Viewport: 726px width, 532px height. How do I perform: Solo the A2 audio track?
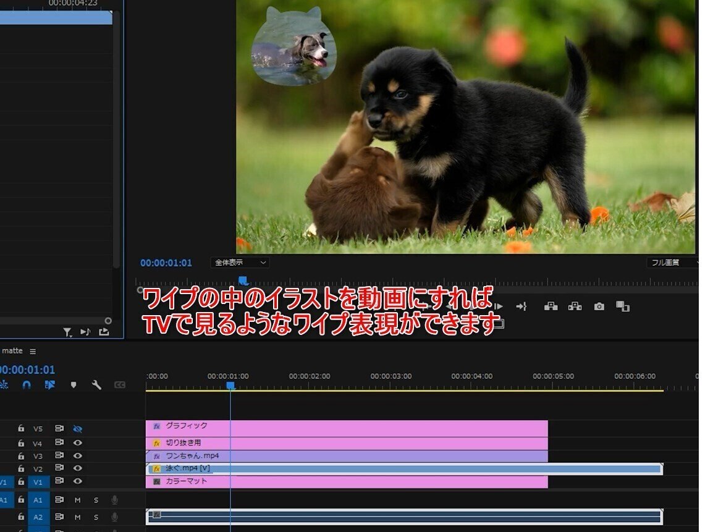click(x=96, y=517)
